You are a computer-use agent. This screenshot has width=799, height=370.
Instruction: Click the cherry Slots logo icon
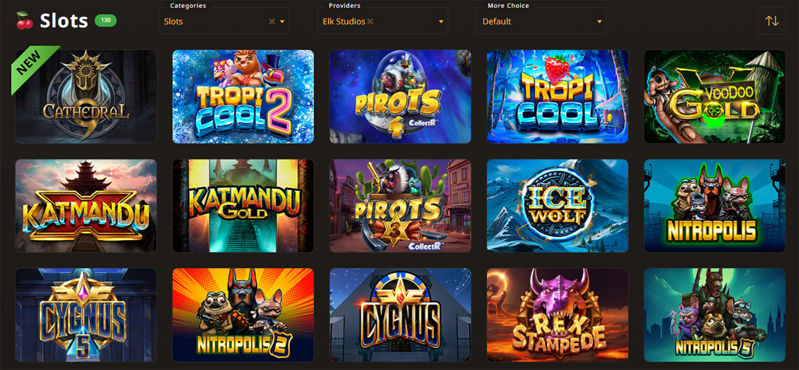pyautogui.click(x=25, y=20)
